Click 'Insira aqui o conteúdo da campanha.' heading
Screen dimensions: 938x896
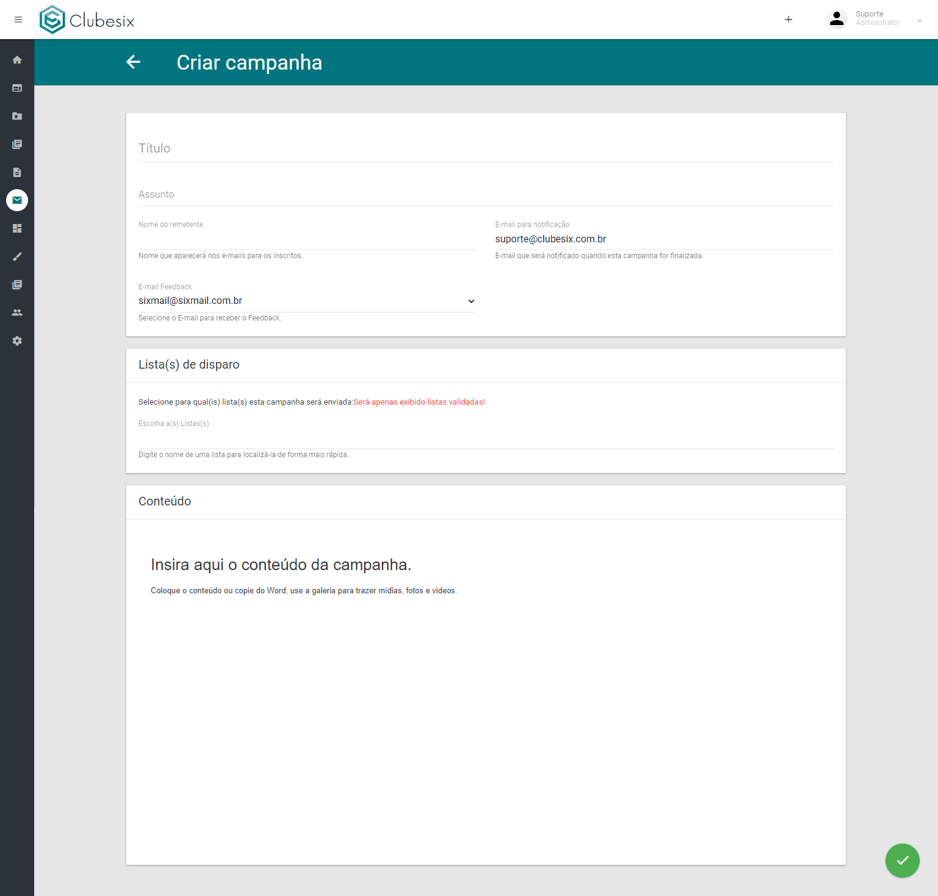pyautogui.click(x=281, y=565)
